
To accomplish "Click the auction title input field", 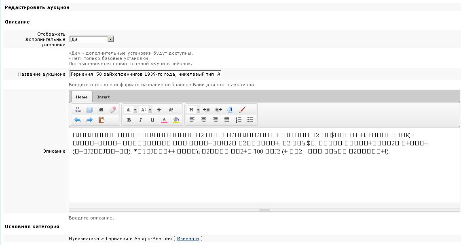I will click(x=145, y=74).
